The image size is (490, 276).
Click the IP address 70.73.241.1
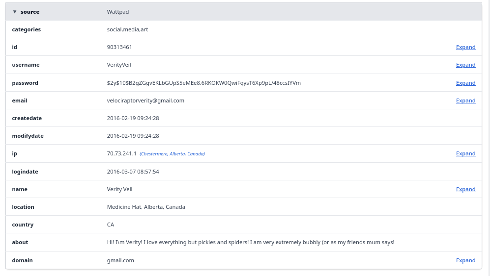[x=121, y=154]
